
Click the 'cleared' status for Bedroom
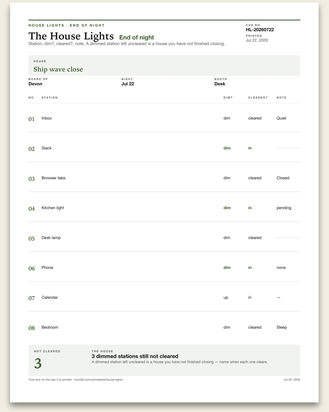click(x=255, y=327)
